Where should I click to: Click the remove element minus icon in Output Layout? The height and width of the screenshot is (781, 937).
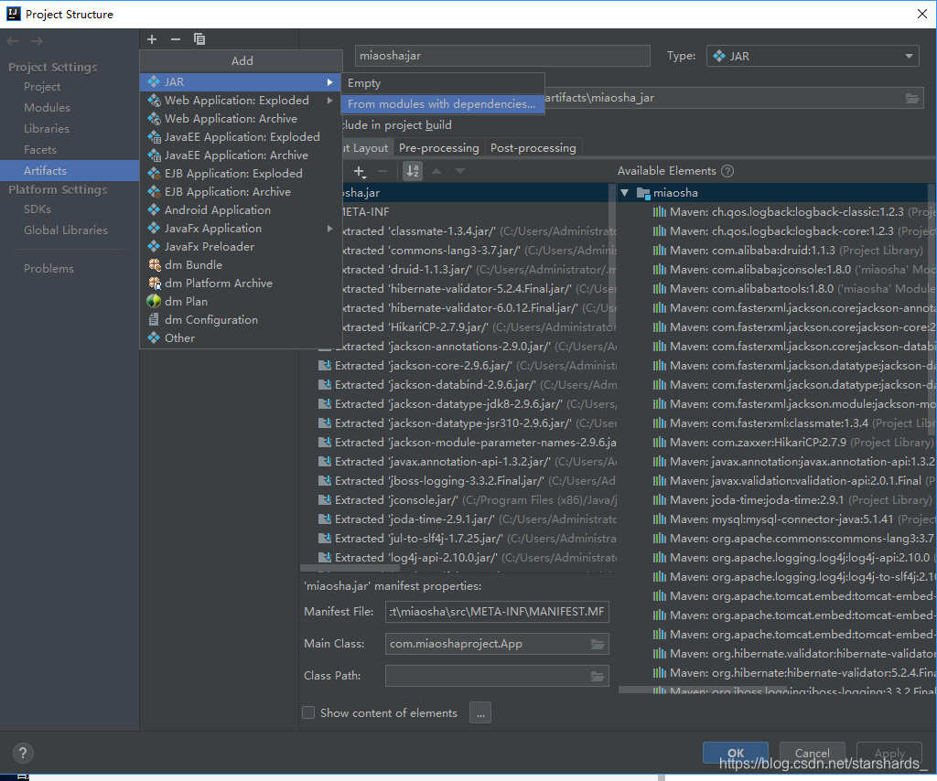[x=382, y=171]
